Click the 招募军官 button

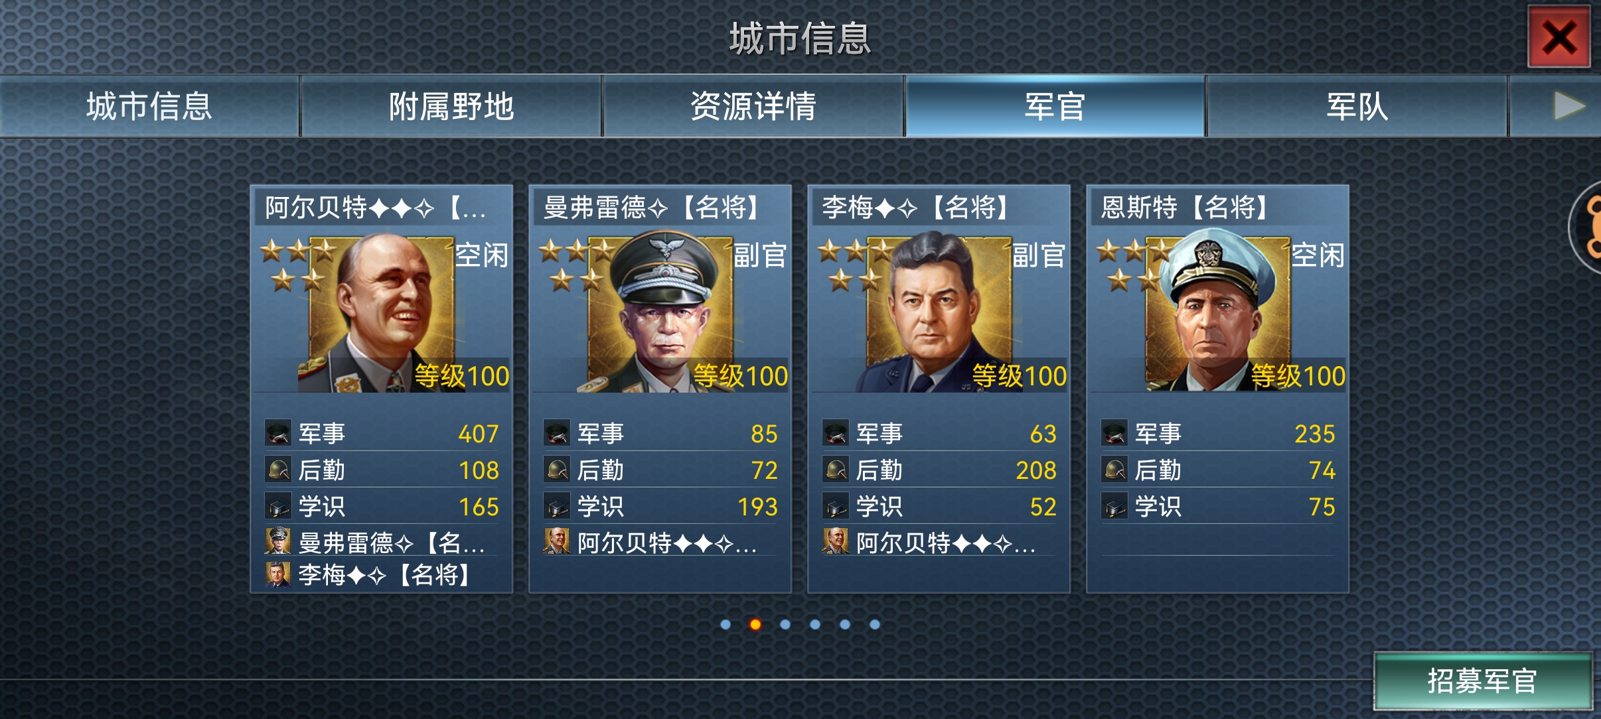coord(1483,681)
